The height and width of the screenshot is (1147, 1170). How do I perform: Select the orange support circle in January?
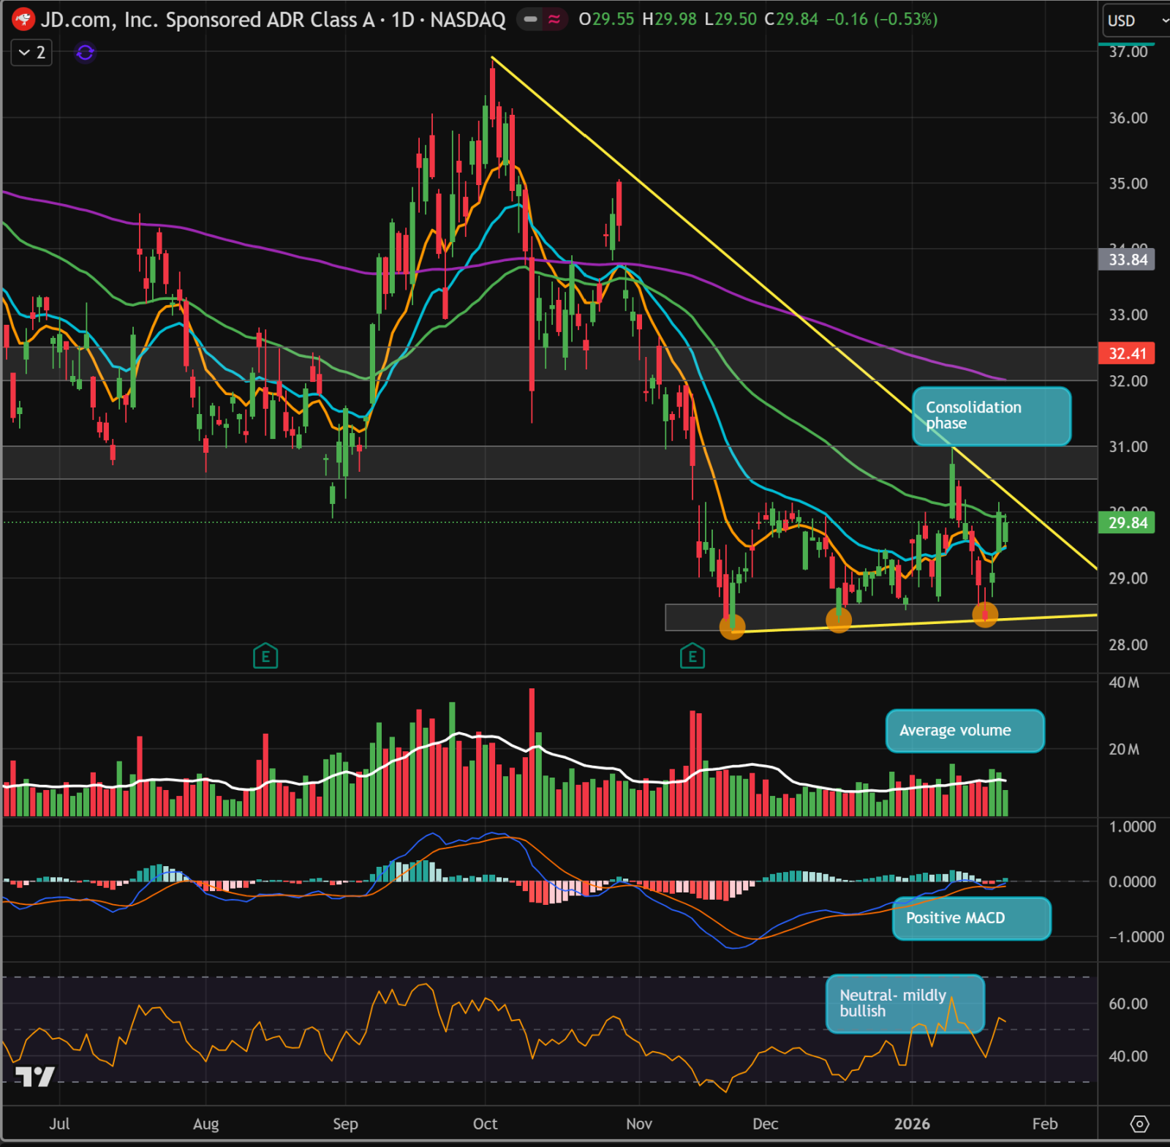[986, 614]
